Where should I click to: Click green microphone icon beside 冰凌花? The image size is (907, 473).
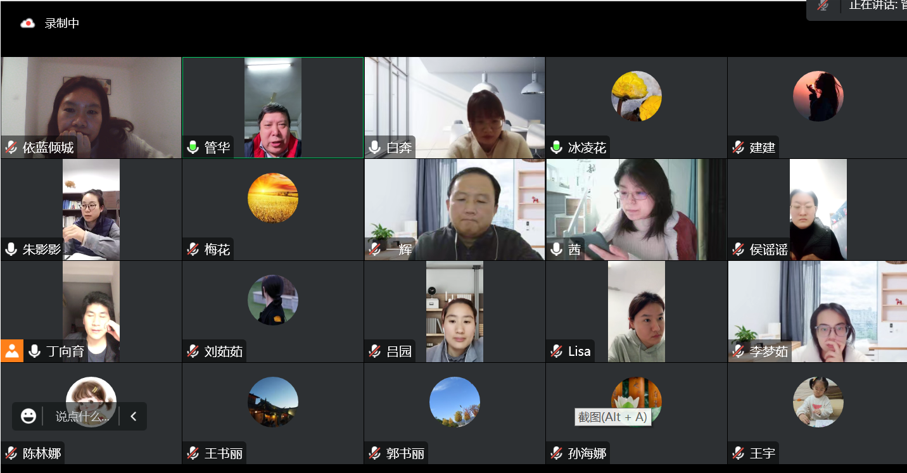557,148
